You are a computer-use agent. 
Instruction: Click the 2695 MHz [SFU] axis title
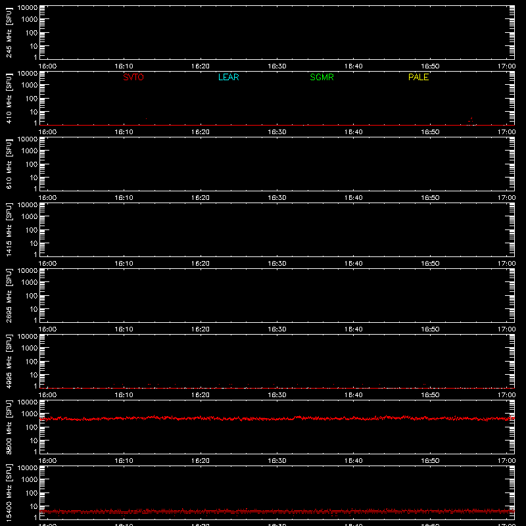[9, 295]
